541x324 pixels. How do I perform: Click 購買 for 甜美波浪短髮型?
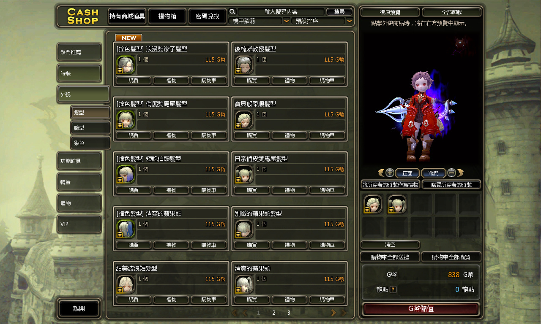coord(134,300)
